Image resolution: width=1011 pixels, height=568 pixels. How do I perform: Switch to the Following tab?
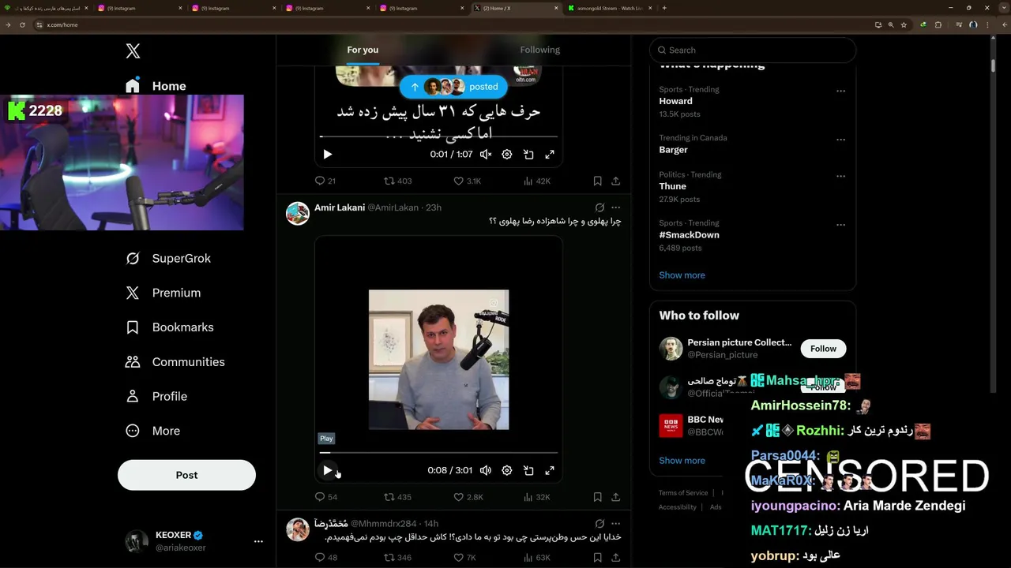pyautogui.click(x=539, y=50)
